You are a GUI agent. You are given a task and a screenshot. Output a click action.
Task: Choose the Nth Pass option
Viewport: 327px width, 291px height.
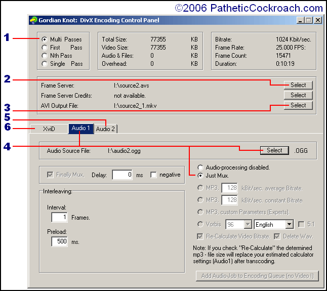pyautogui.click(x=45, y=56)
